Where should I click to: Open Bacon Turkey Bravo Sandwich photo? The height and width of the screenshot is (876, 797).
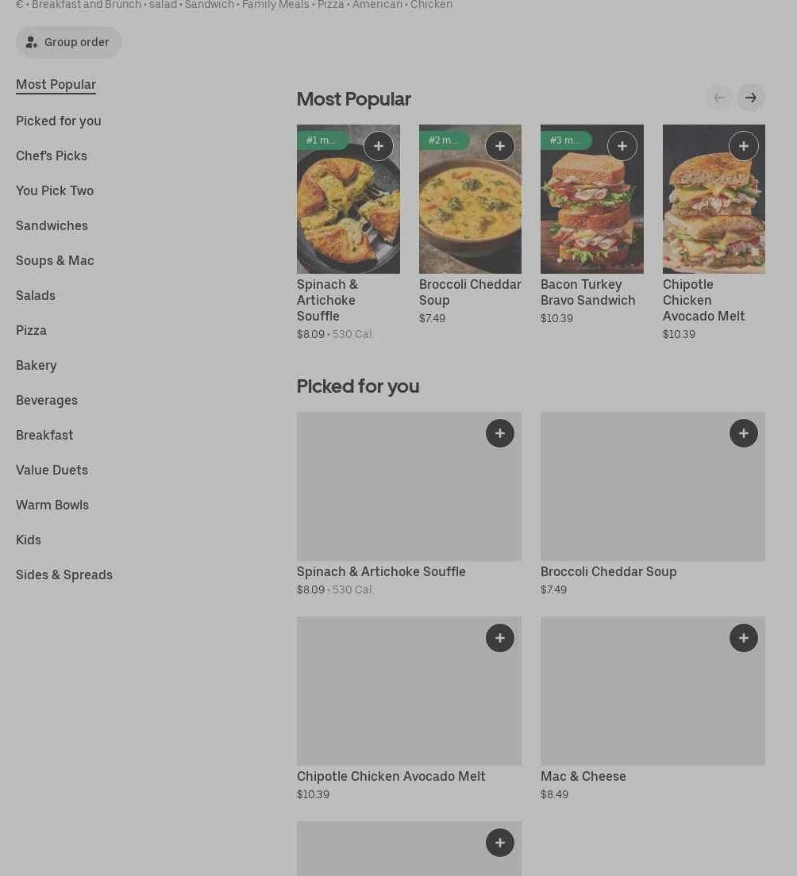[x=592, y=199]
